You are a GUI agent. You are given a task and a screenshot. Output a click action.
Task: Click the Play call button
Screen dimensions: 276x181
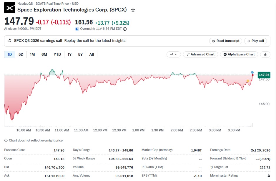(256, 41)
